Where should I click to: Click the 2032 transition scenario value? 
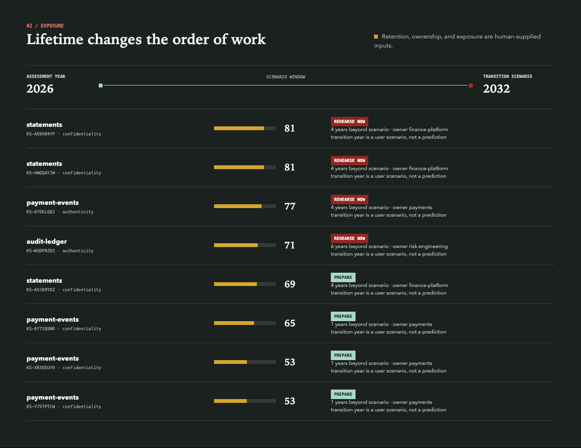click(x=497, y=89)
